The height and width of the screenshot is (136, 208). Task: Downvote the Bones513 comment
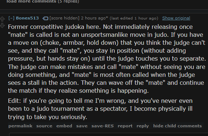coord(3,26)
